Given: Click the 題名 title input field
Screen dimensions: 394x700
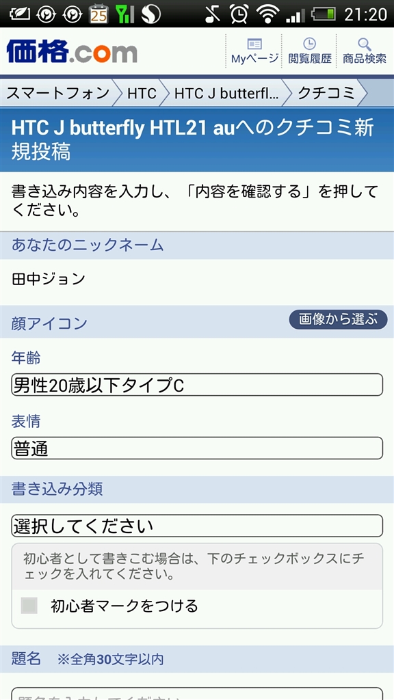Looking at the screenshot, I should [x=197, y=693].
